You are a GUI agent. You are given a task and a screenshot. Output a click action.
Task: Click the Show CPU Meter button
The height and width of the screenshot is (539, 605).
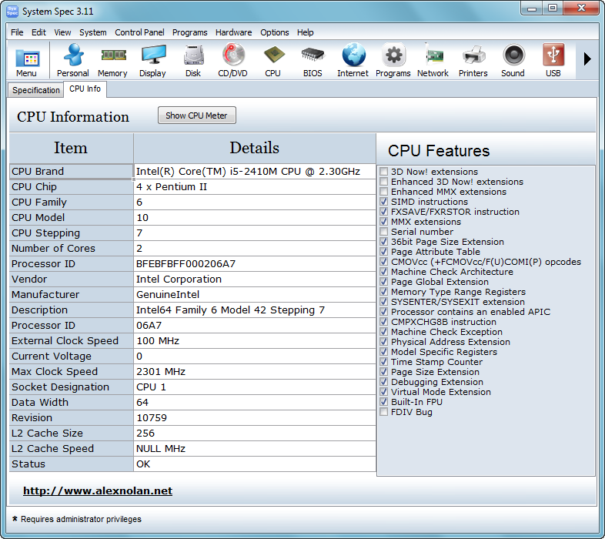(x=197, y=115)
